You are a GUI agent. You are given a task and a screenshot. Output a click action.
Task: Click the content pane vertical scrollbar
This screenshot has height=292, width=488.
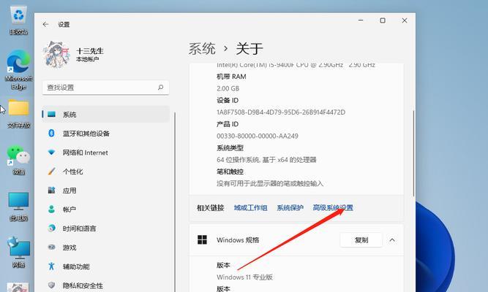click(413, 153)
